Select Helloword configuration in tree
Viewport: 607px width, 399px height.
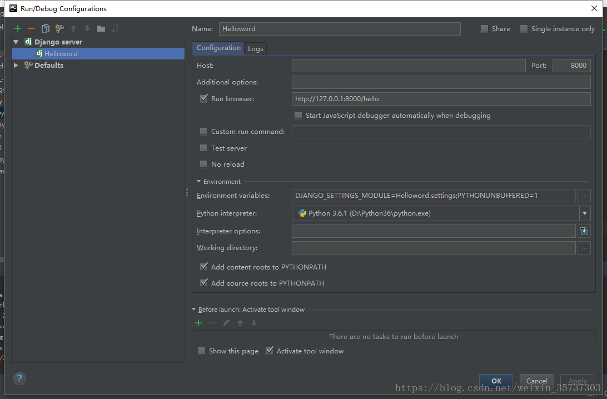(x=98, y=53)
